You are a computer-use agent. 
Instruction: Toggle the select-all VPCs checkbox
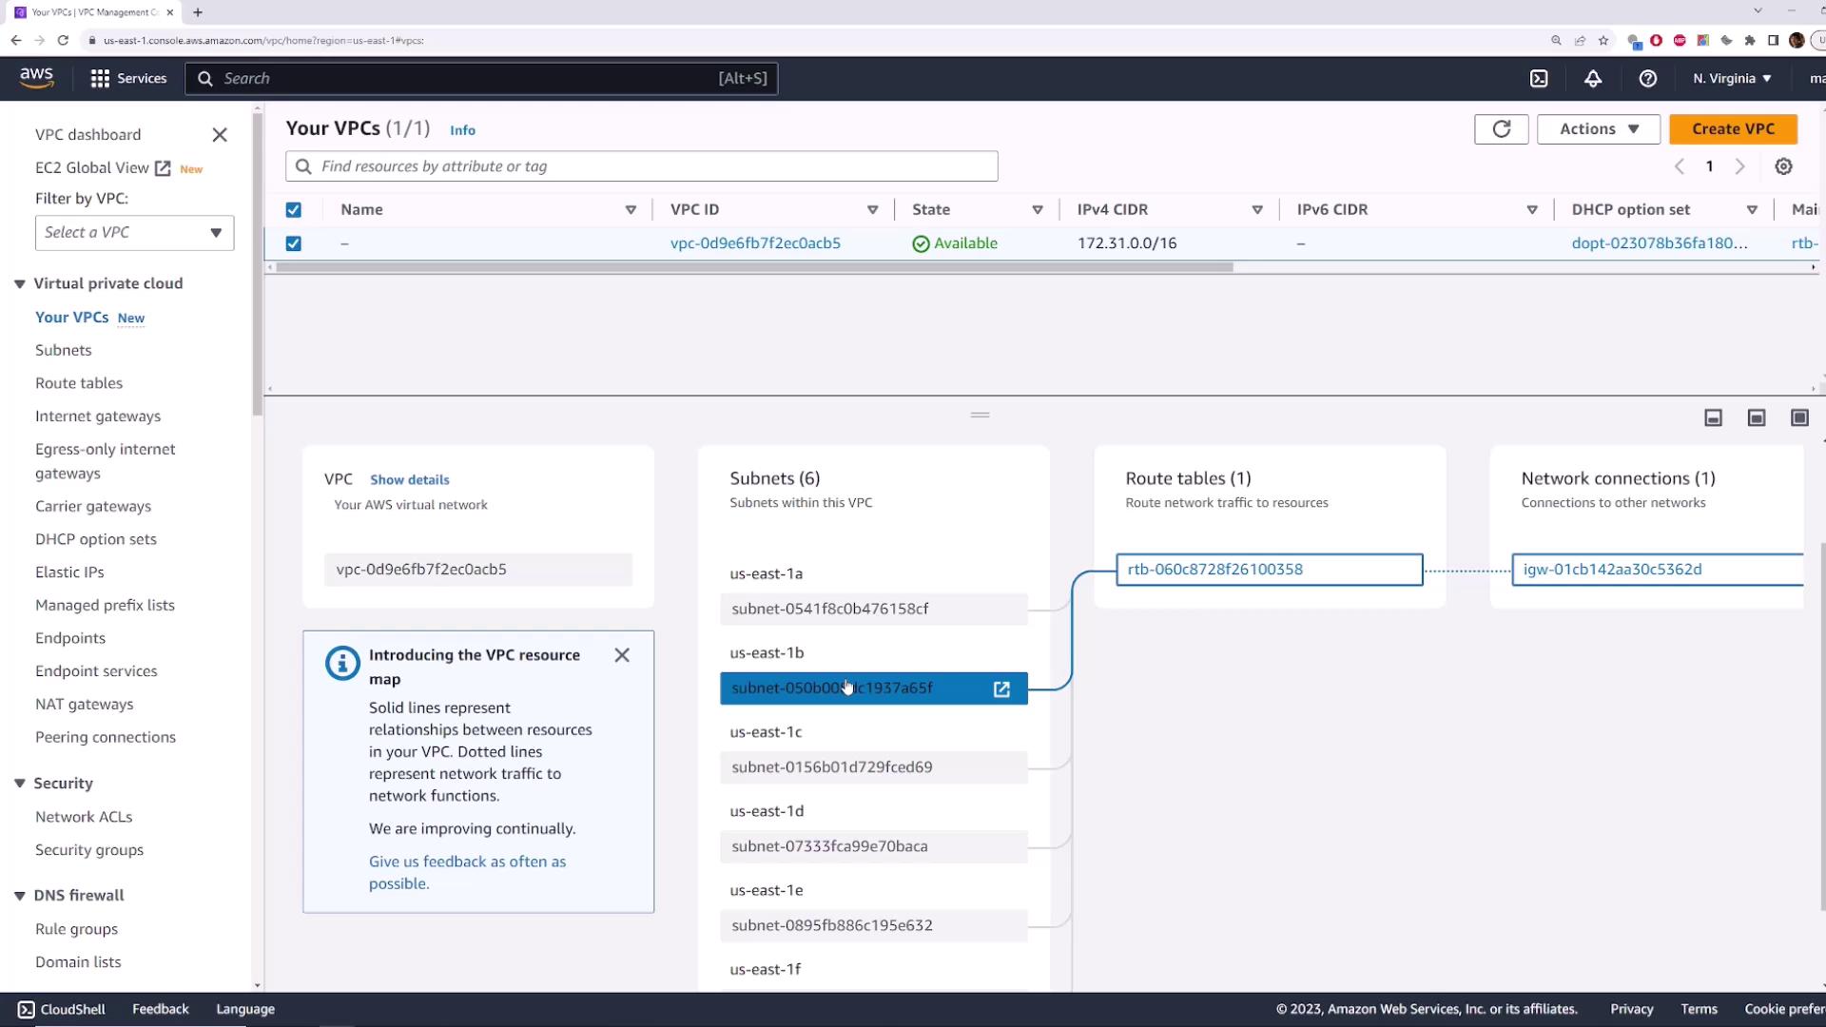(x=294, y=210)
